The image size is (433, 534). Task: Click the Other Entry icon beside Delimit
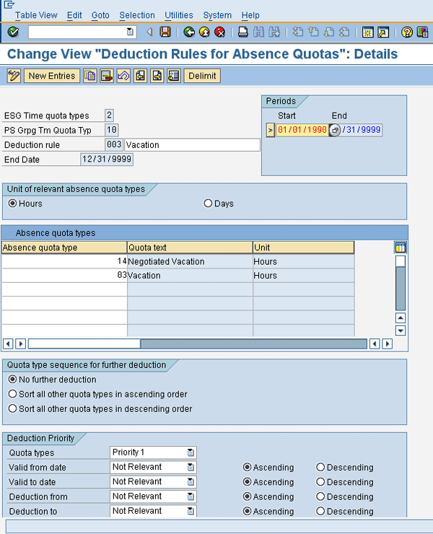[x=174, y=76]
